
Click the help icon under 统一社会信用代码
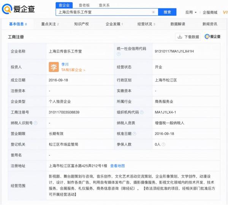pyautogui.click(x=119, y=54)
